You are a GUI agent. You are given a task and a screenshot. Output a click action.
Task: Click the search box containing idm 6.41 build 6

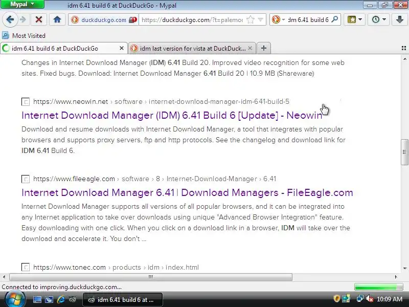point(308,20)
